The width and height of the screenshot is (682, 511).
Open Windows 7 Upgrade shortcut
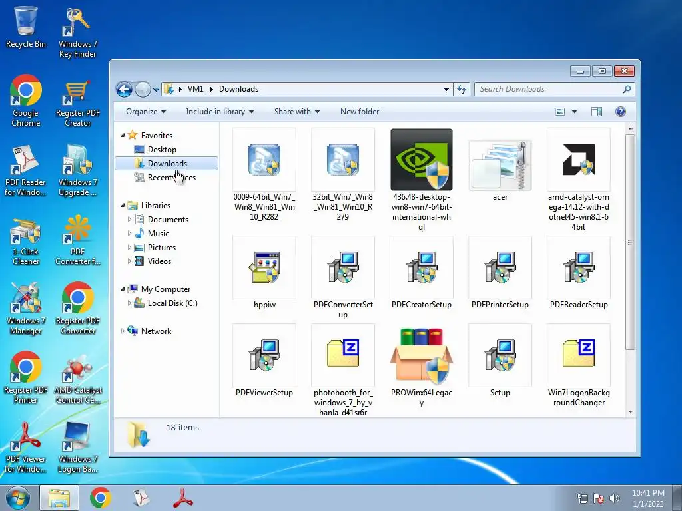pyautogui.click(x=77, y=170)
